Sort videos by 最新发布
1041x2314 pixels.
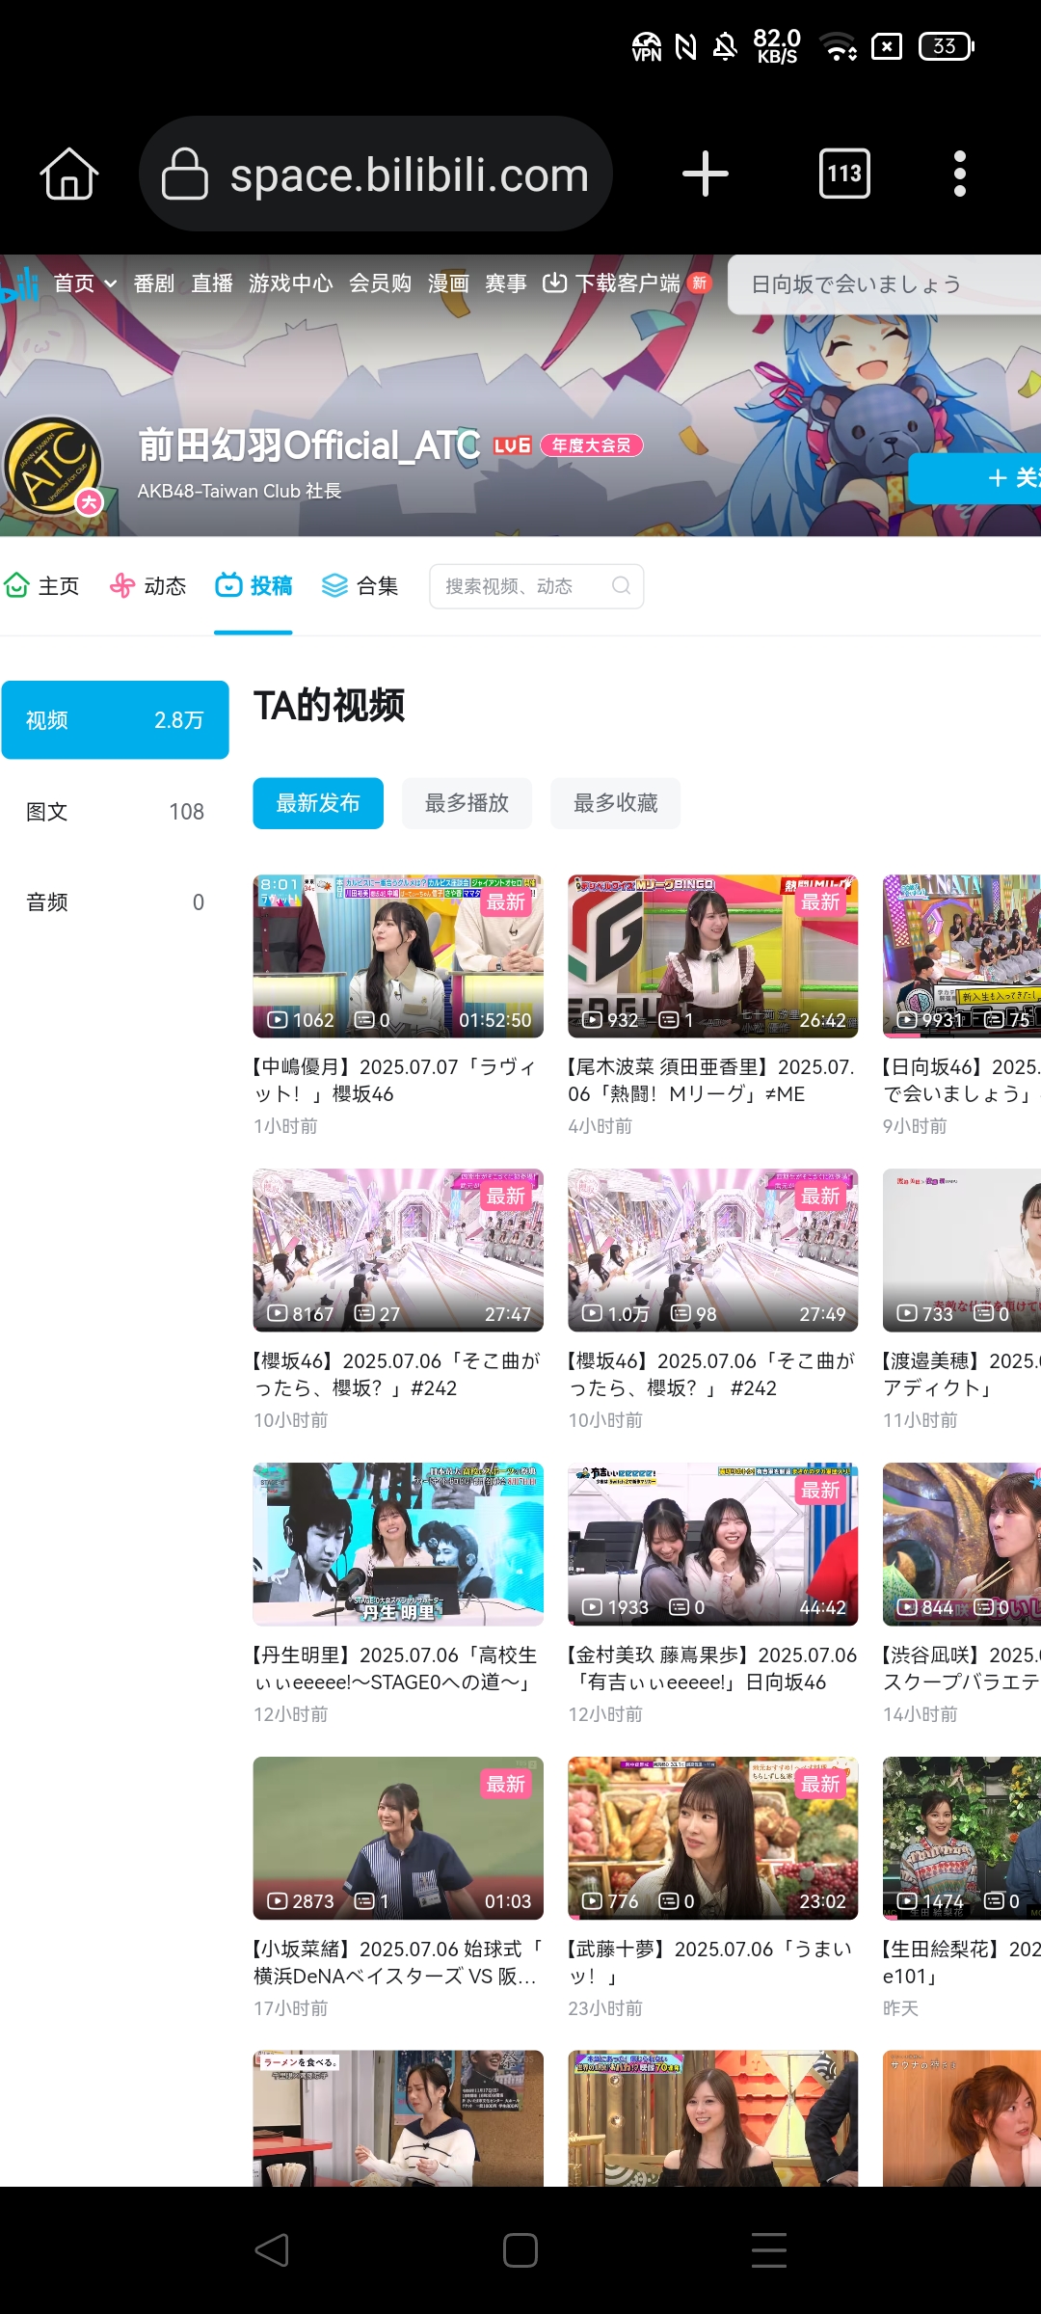pyautogui.click(x=318, y=803)
